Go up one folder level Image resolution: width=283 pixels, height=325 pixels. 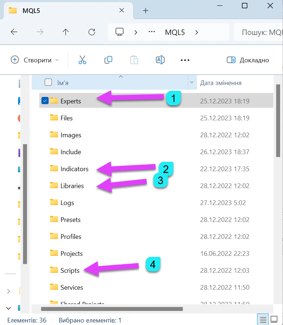click(66, 32)
